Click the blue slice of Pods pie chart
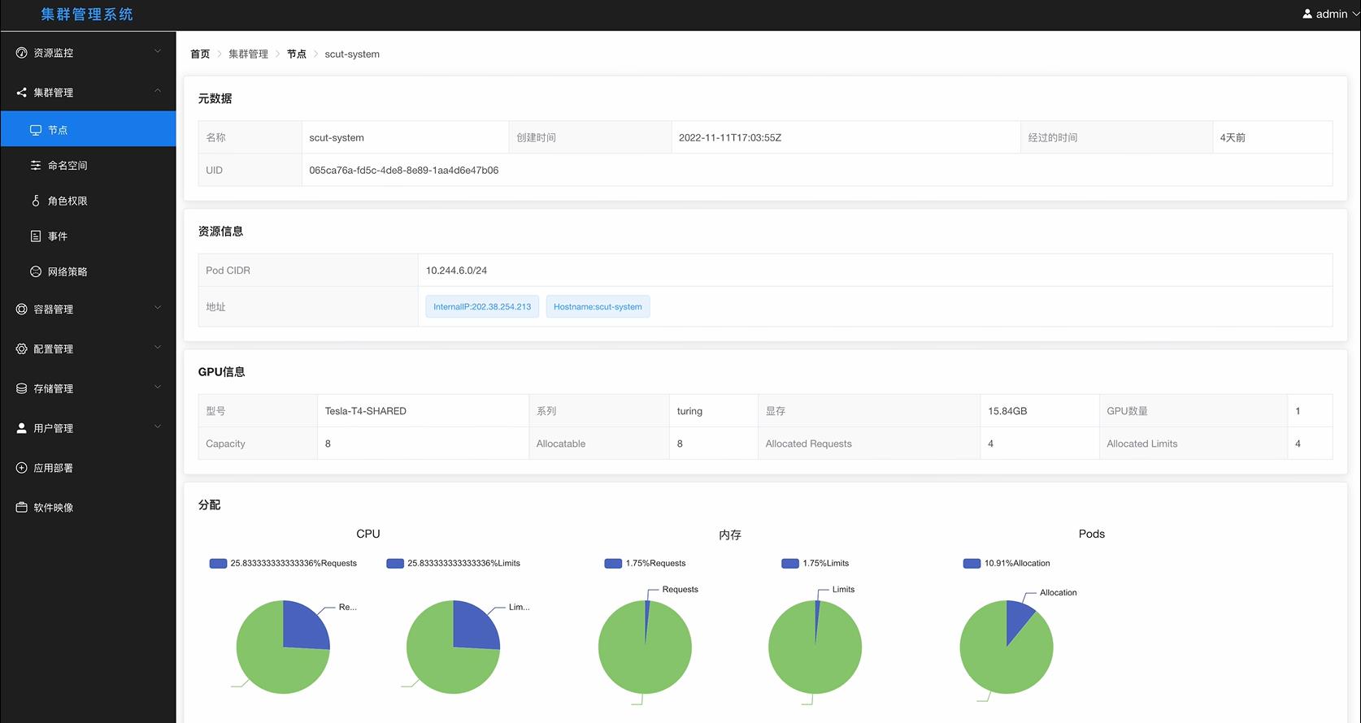Image resolution: width=1361 pixels, height=723 pixels. 1018,619
